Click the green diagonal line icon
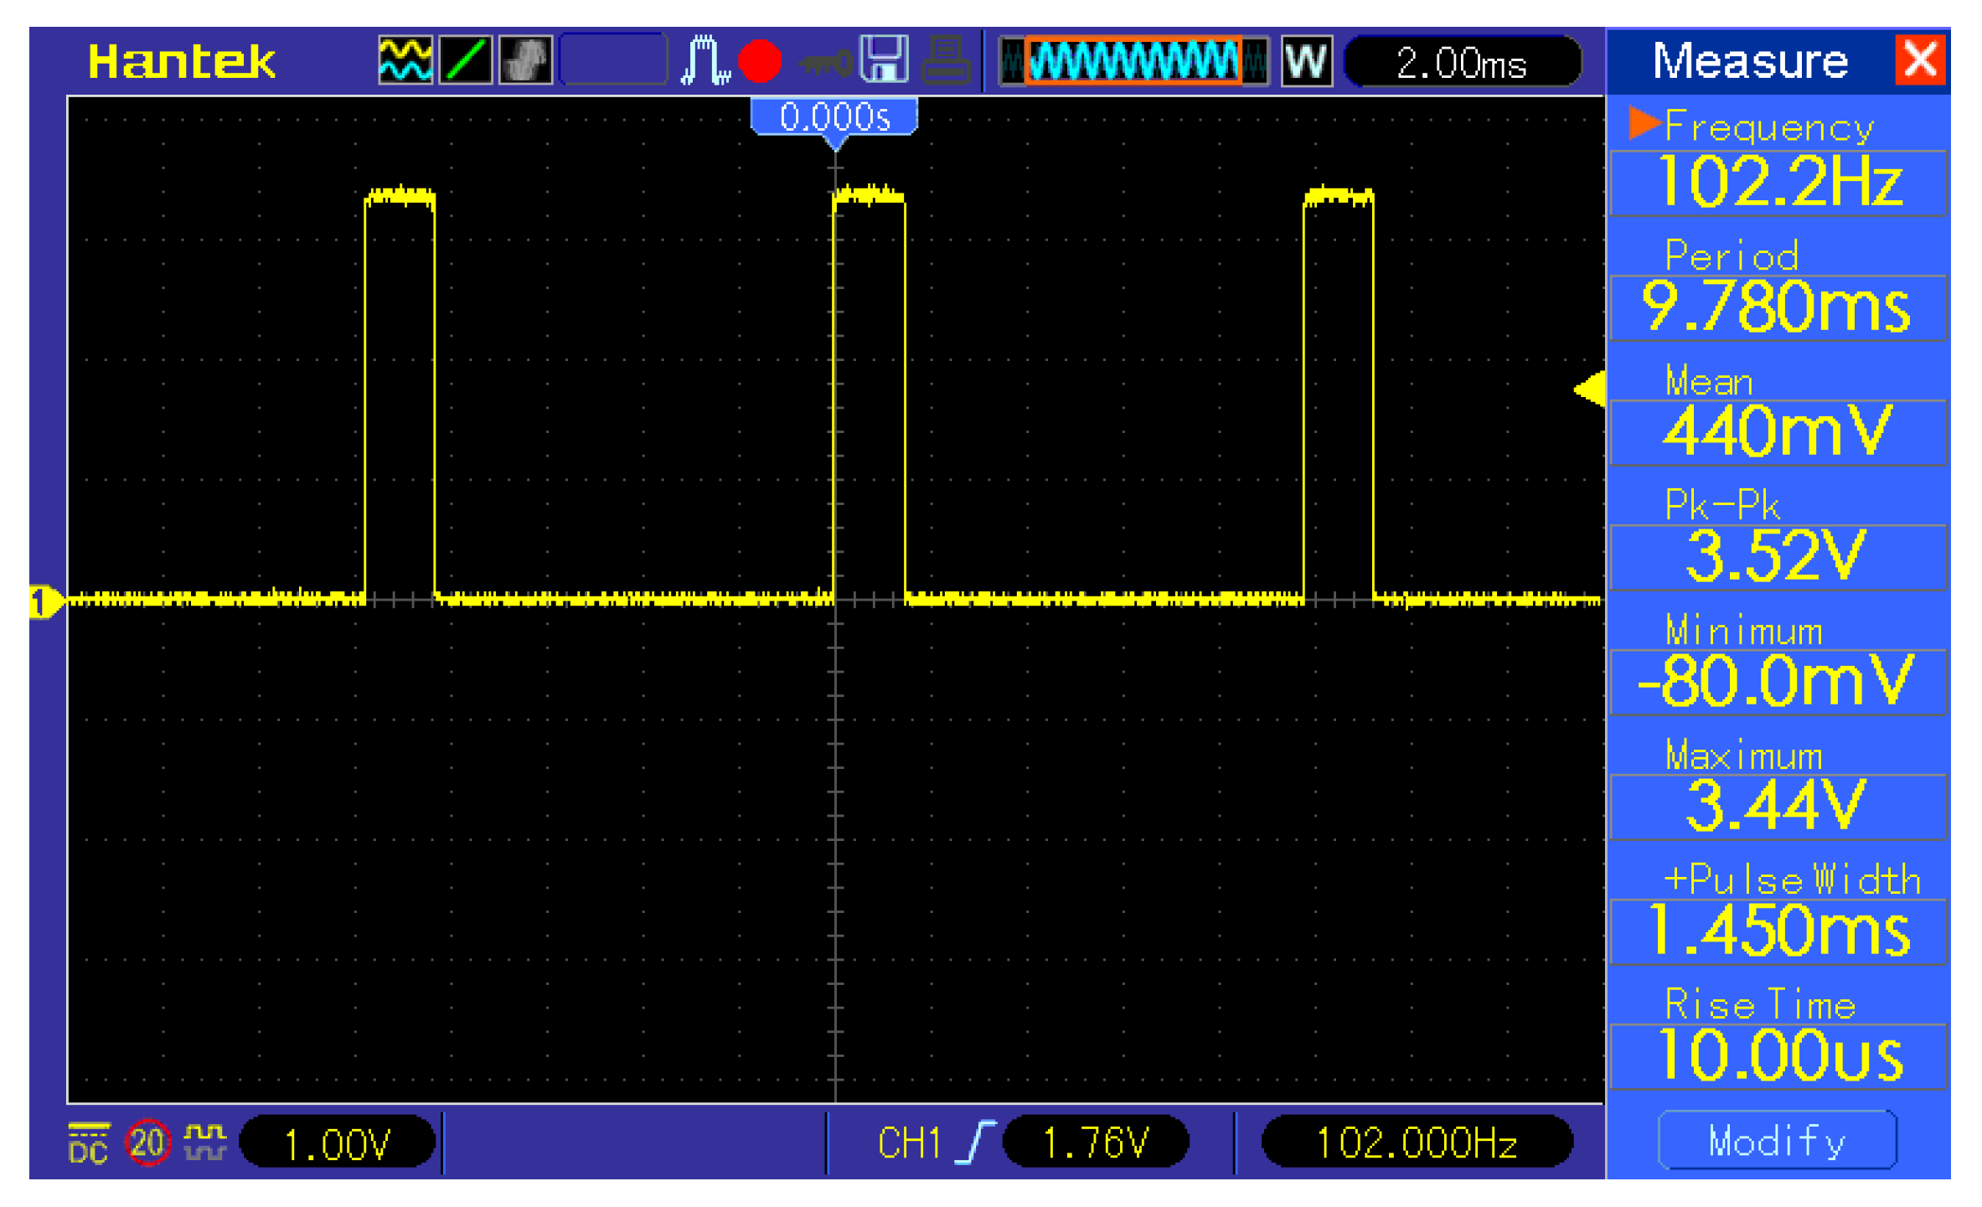Viewport: 1982px width, 1207px height. pos(466,60)
